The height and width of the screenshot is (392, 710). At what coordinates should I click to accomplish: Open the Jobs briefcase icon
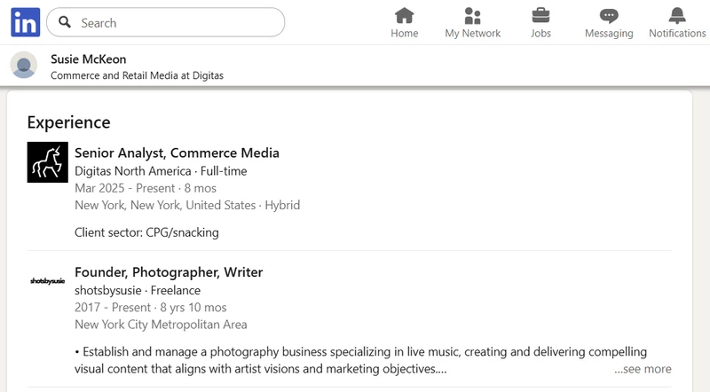540,23
